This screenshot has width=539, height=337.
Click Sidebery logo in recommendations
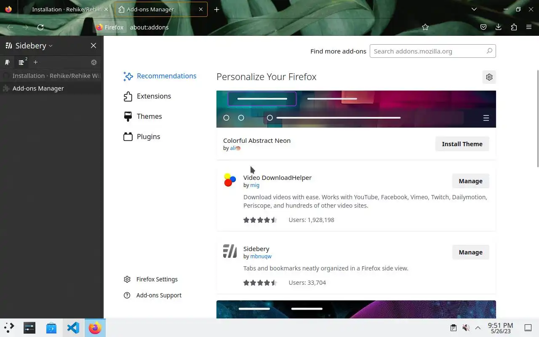[x=230, y=251]
